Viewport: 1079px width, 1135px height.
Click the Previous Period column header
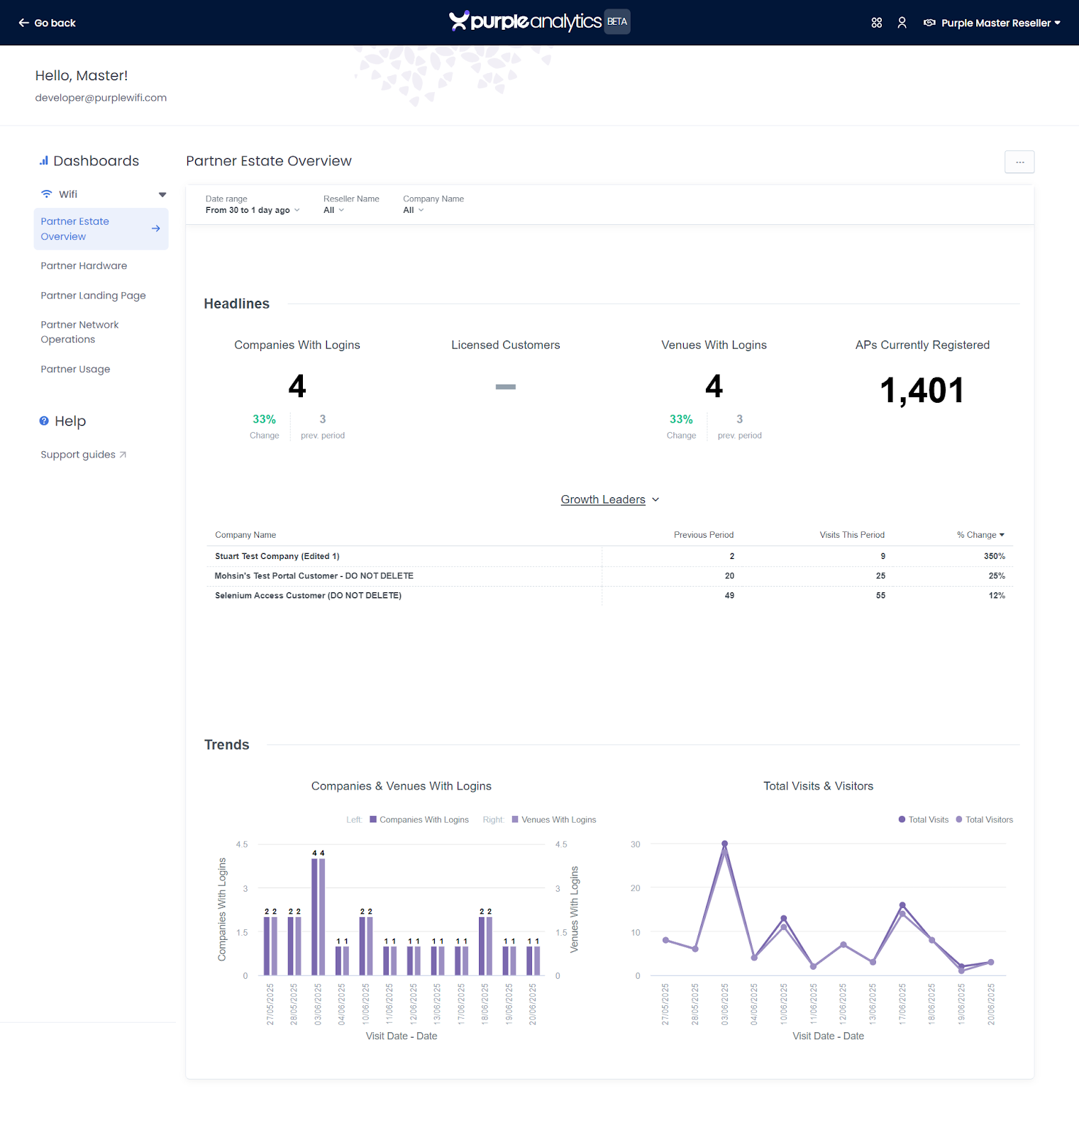tap(704, 535)
